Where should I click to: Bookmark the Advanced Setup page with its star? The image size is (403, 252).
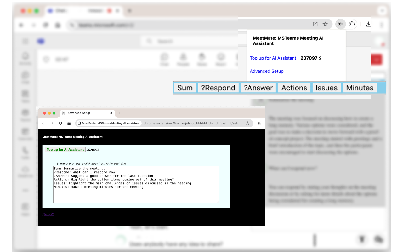pyautogui.click(x=247, y=123)
